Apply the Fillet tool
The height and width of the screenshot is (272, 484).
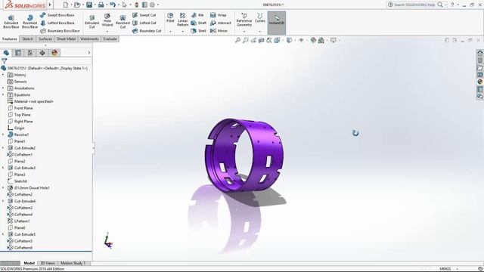(x=170, y=18)
